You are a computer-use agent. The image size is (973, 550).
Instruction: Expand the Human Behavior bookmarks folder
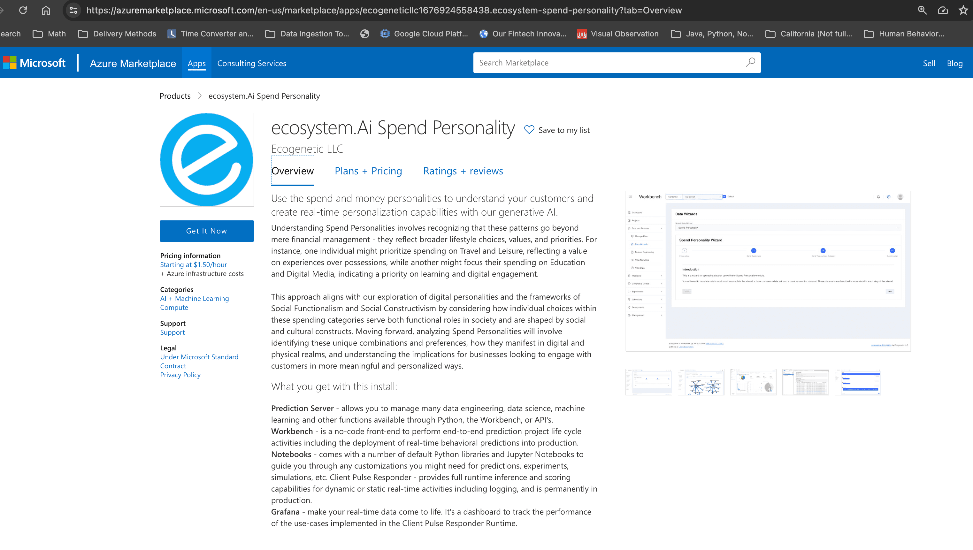point(904,34)
